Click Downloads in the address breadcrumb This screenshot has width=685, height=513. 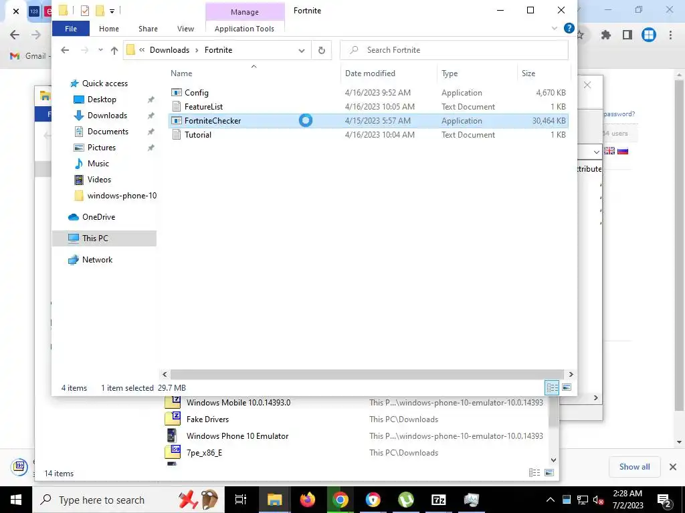pyautogui.click(x=169, y=50)
